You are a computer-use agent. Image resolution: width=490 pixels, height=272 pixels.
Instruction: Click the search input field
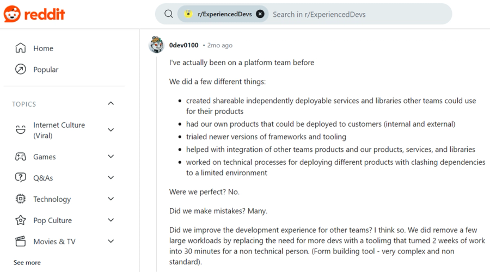point(354,14)
